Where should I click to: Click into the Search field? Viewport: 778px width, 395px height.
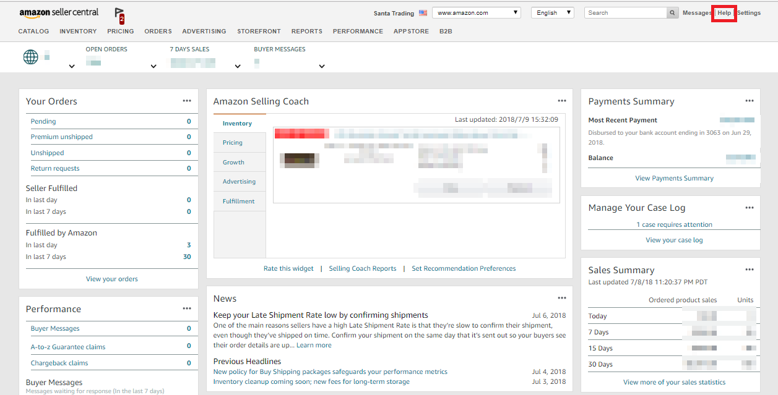tap(625, 13)
